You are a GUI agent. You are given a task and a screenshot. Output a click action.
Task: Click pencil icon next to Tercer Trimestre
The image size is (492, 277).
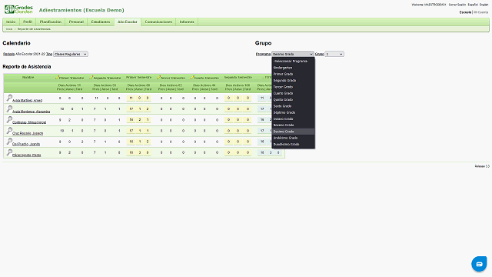(159, 77)
